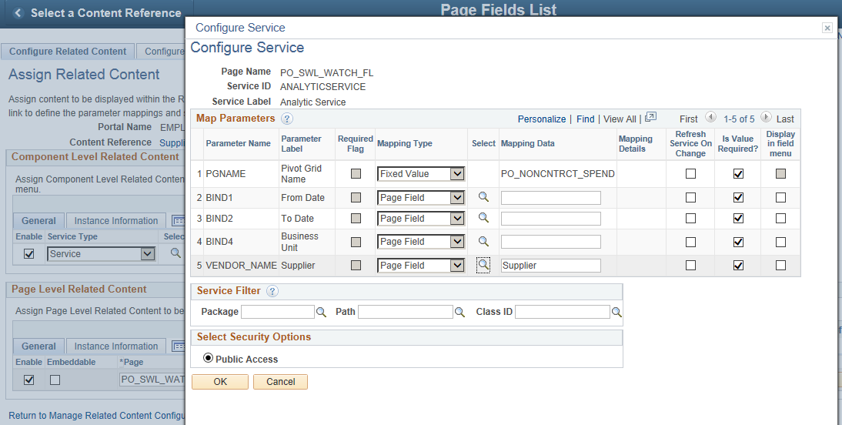The image size is (842, 425).
Task: Go to next rows arrow in grid
Action: click(767, 117)
